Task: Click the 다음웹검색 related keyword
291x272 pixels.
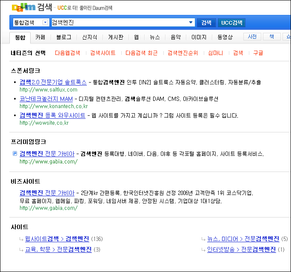Action: coord(67,53)
